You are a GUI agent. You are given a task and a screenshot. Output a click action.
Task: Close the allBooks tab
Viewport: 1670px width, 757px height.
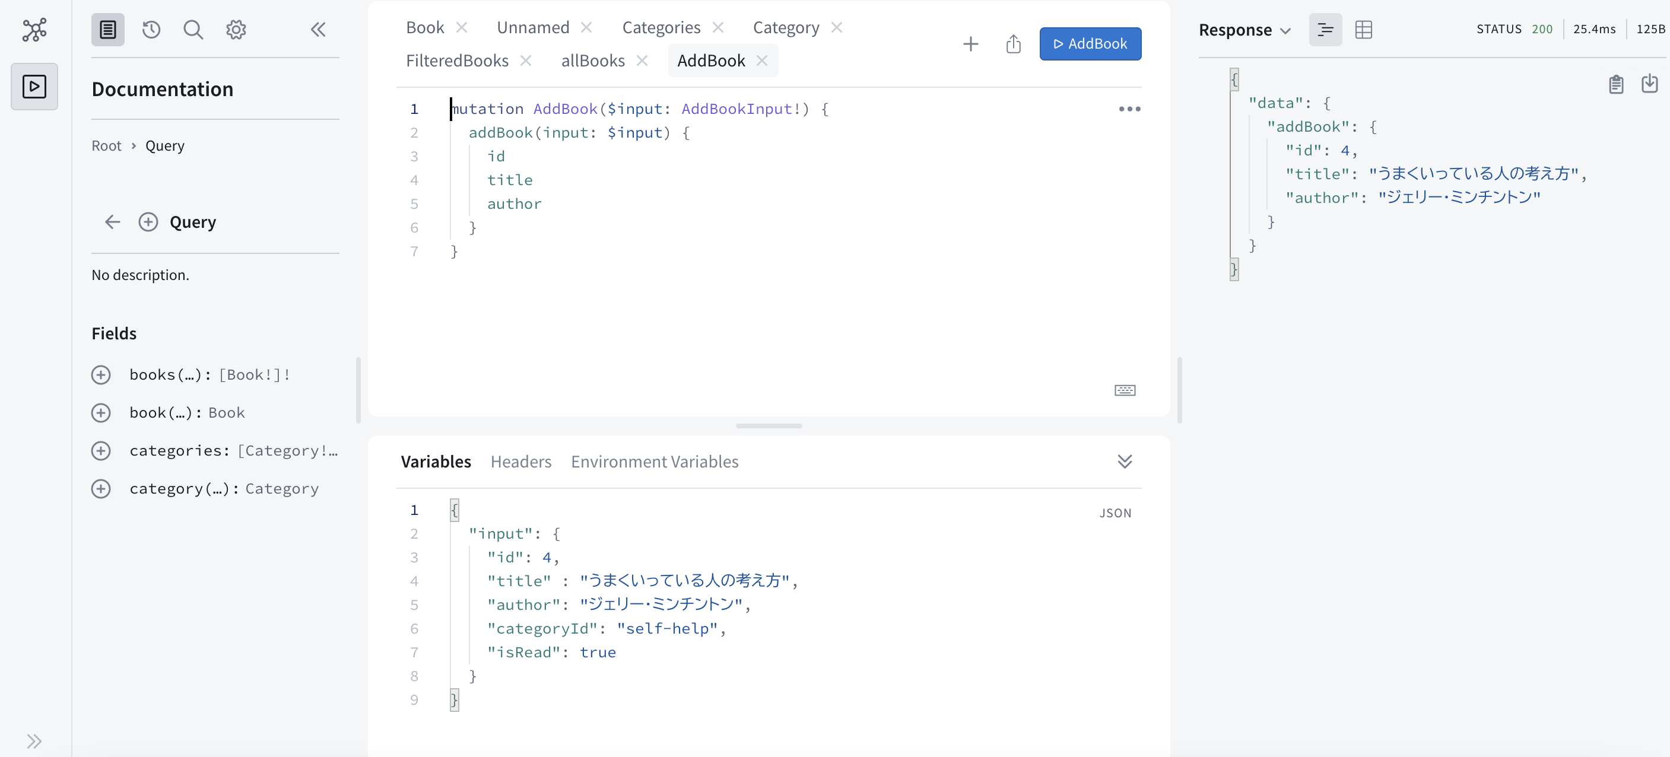click(x=642, y=61)
